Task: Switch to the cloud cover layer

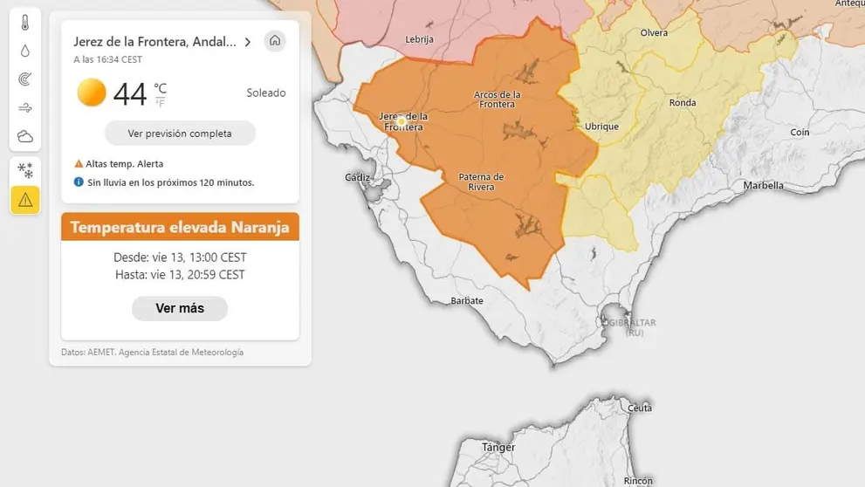Action: click(25, 136)
